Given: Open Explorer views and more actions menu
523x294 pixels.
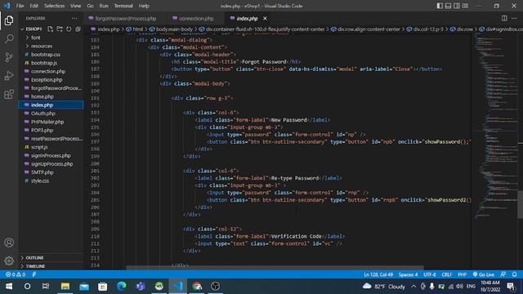Looking at the screenshot, I should (x=74, y=18).
